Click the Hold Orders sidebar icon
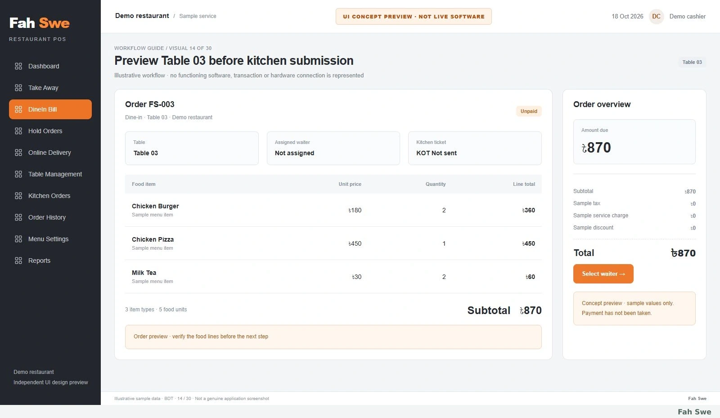The image size is (720, 418). (18, 131)
